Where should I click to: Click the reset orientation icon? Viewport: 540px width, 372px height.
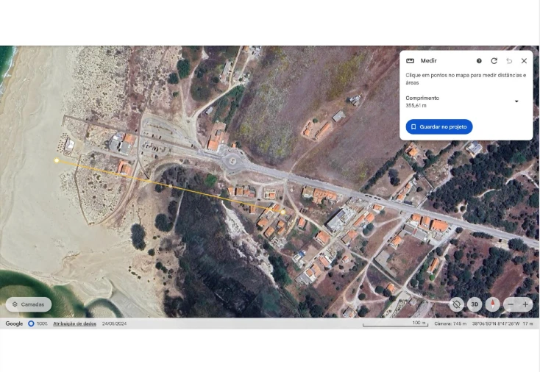coord(457,304)
